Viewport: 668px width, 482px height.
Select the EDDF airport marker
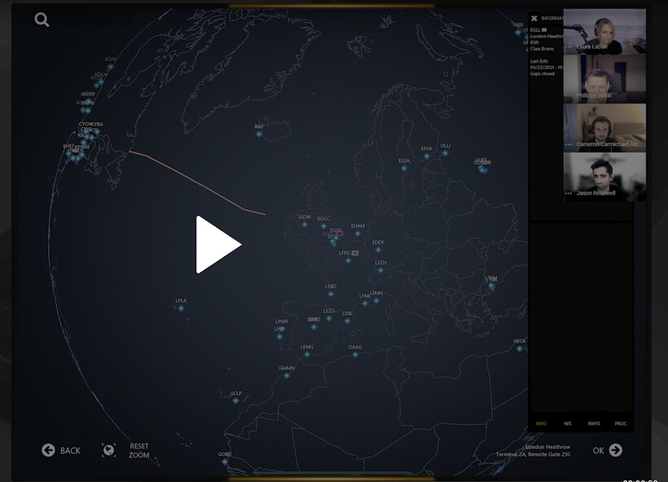(x=378, y=250)
